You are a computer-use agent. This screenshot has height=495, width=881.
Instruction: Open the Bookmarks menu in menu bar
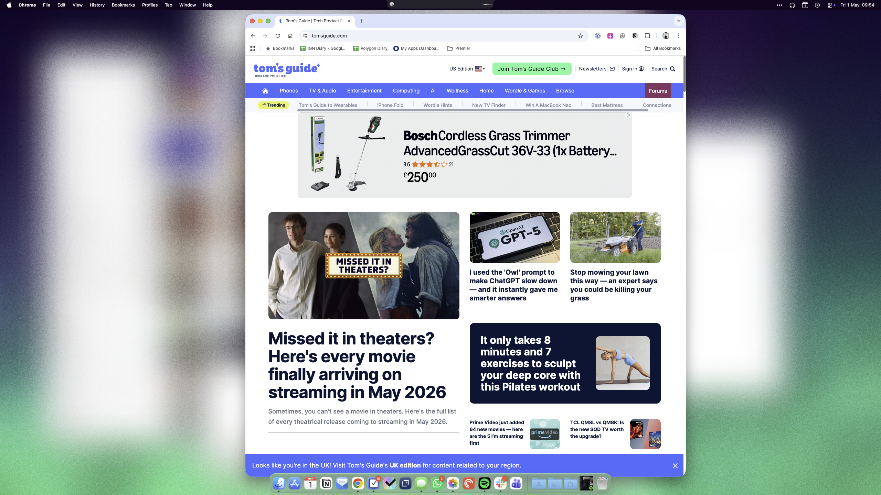(x=123, y=5)
